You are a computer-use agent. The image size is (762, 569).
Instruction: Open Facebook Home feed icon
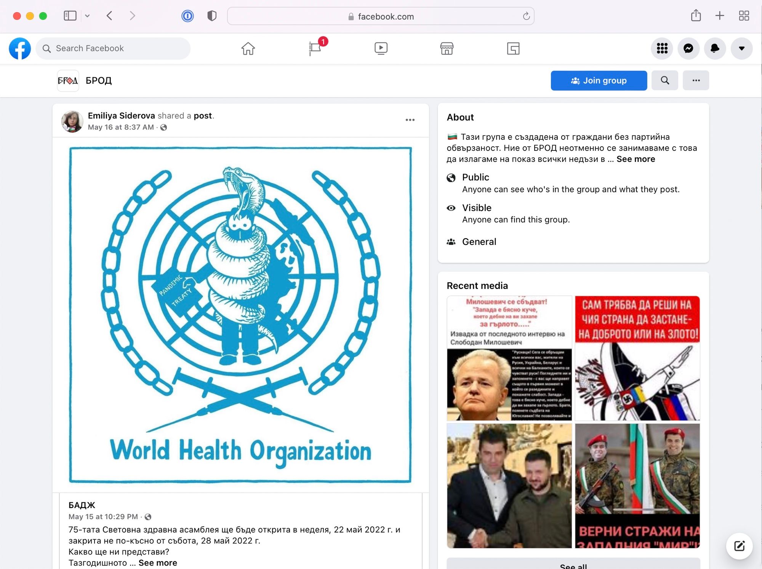point(248,48)
